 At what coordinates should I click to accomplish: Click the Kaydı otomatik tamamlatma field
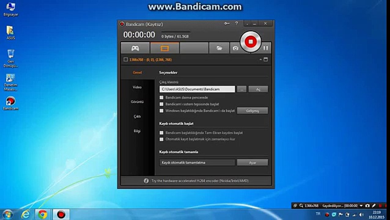(197, 163)
